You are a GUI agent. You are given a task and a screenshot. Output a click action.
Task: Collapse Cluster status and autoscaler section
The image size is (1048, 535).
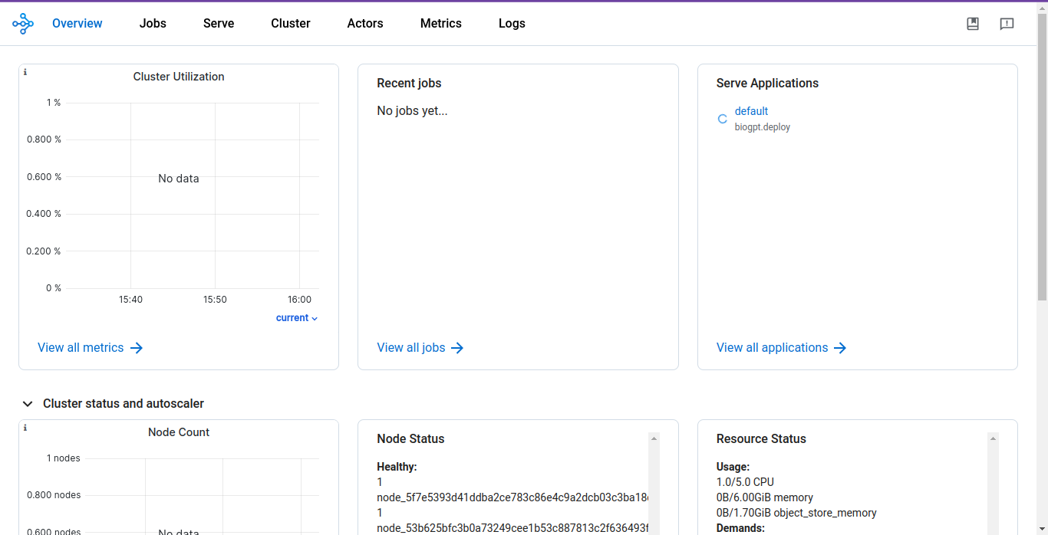coord(28,404)
